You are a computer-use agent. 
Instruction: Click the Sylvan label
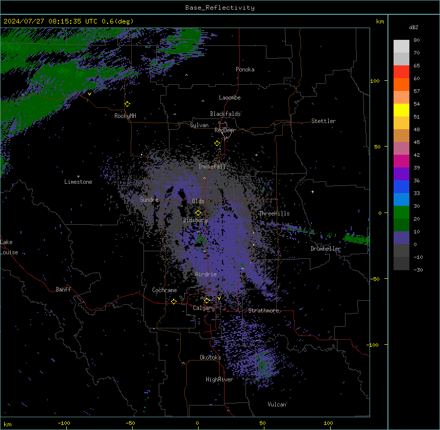(199, 125)
